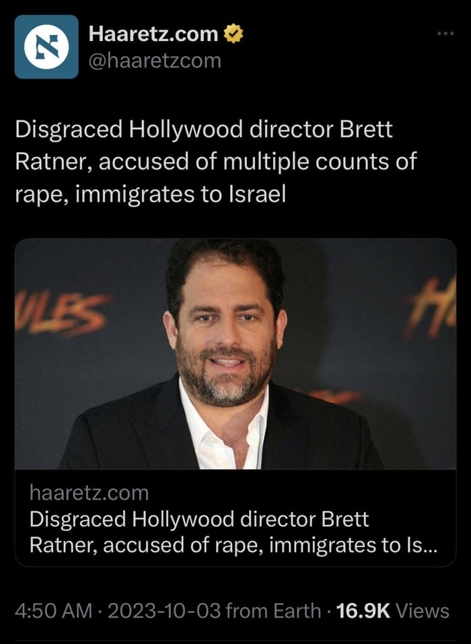Visit the @haaretzcom handle
471x644 pixels.
click(155, 61)
